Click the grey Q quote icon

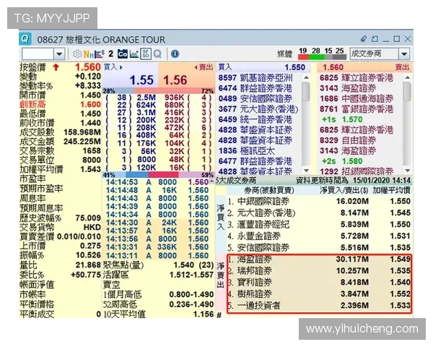(157, 54)
